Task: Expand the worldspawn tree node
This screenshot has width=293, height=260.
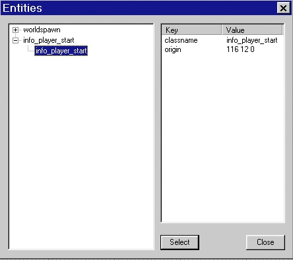Action: coord(15,30)
